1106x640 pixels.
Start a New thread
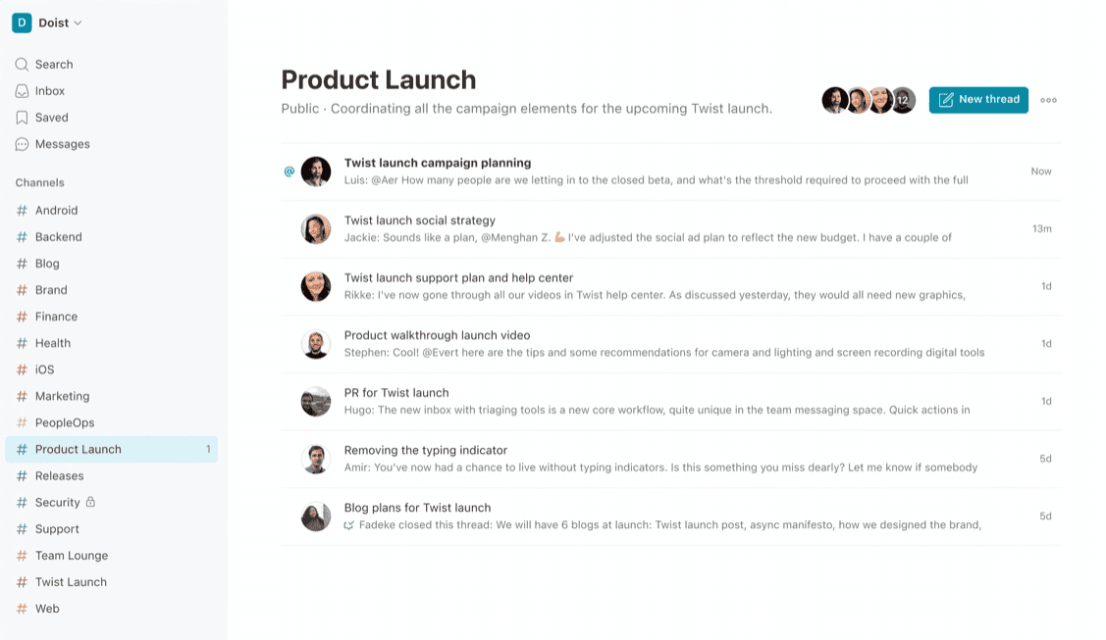point(978,100)
